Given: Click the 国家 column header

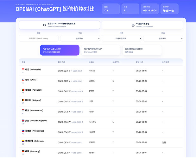Looking at the screenshot, I should tap(23, 62).
